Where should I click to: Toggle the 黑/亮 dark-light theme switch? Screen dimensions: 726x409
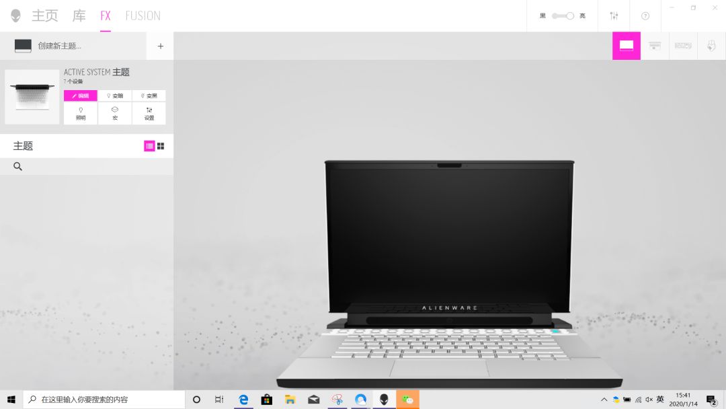(563, 15)
